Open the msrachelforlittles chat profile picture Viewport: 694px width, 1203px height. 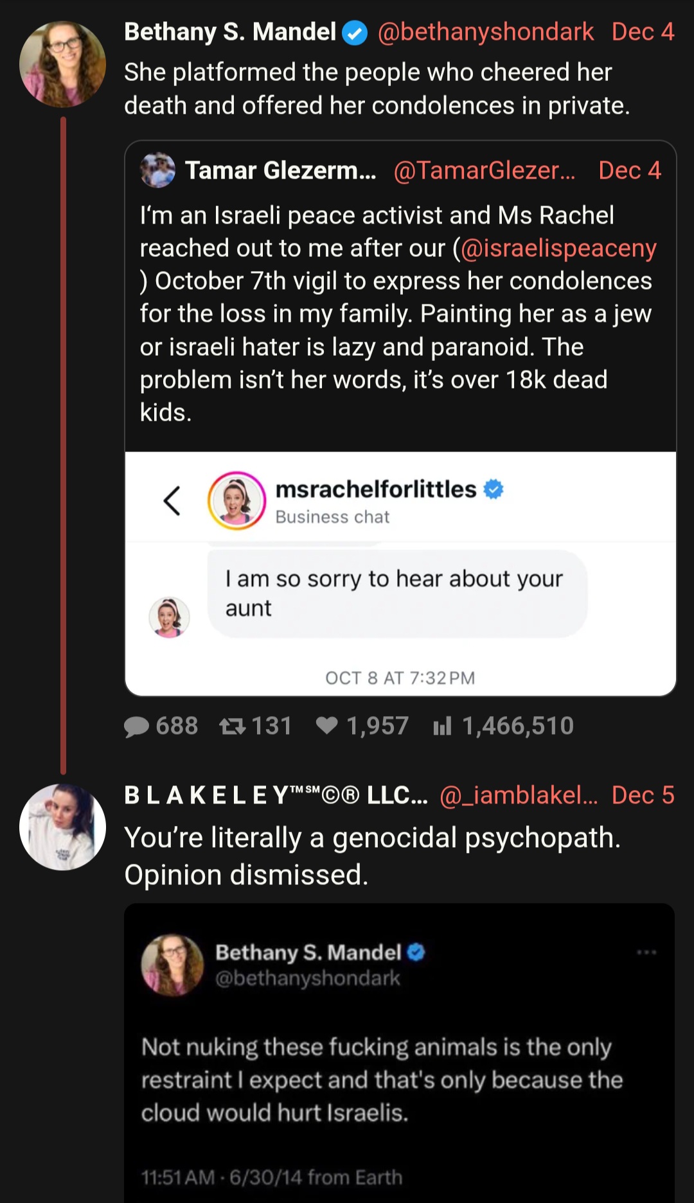click(236, 500)
